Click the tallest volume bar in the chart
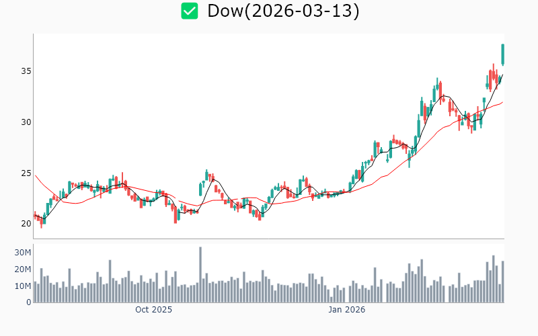This screenshot has height=336, width=538. point(200,275)
